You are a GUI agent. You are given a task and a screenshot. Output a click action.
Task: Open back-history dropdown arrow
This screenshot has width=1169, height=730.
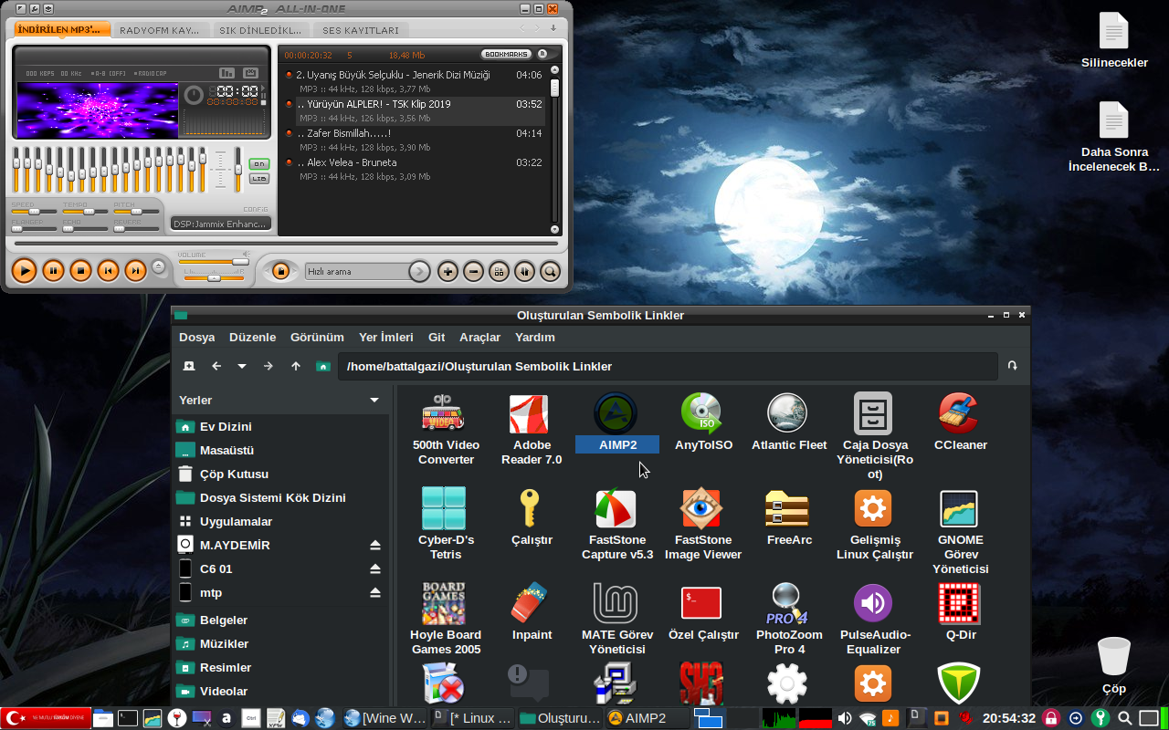(242, 366)
